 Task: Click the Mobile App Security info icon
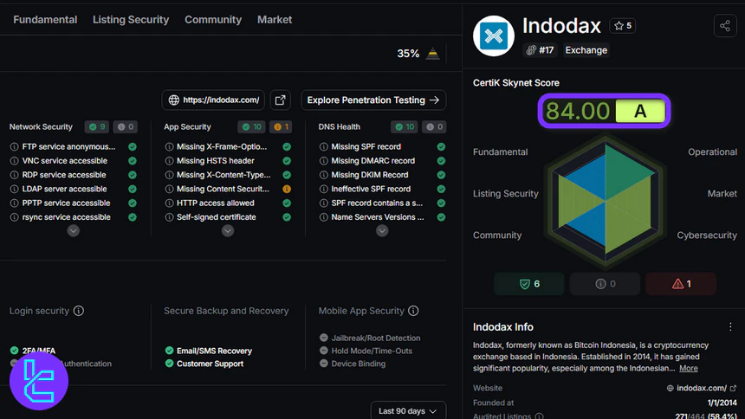click(413, 311)
